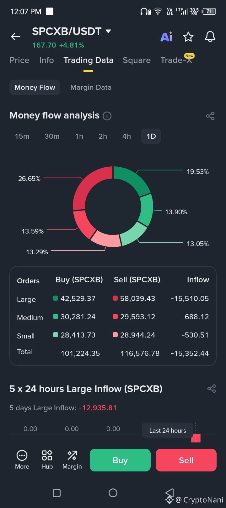Open the Square tab

tap(137, 60)
